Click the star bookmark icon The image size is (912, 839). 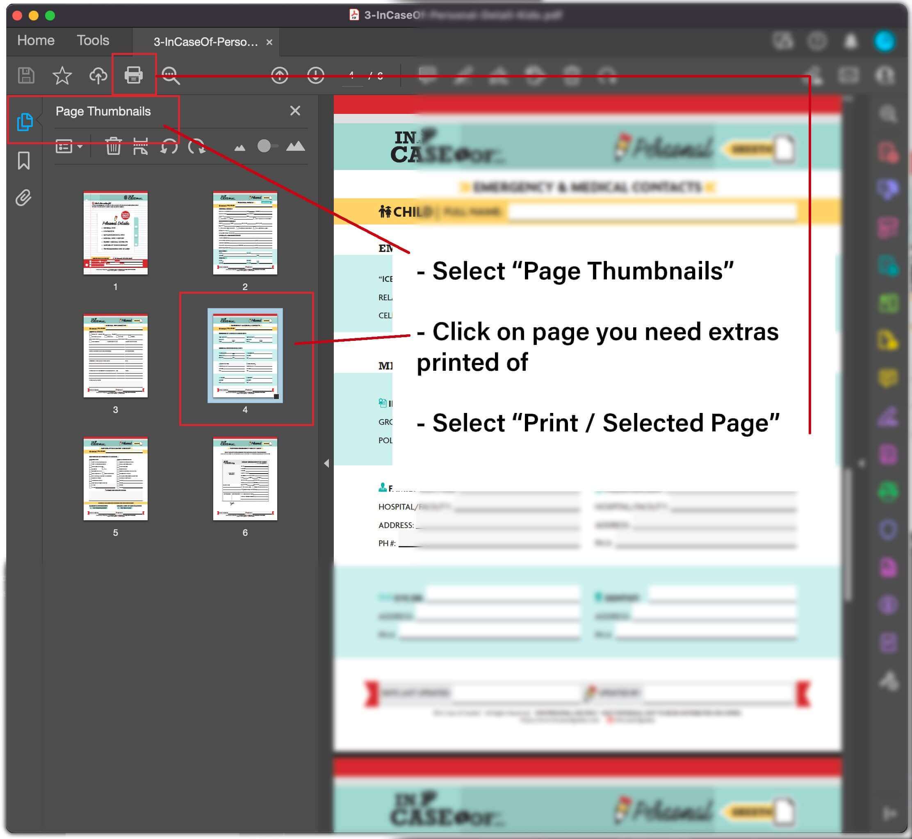tap(62, 75)
